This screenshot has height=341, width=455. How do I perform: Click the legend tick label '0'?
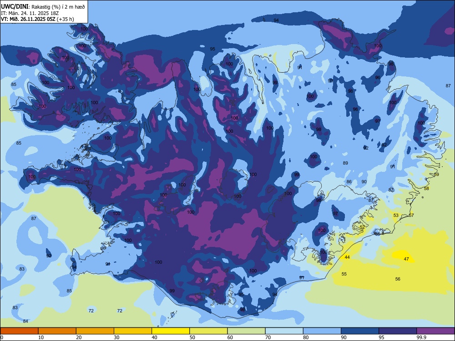click(2, 337)
